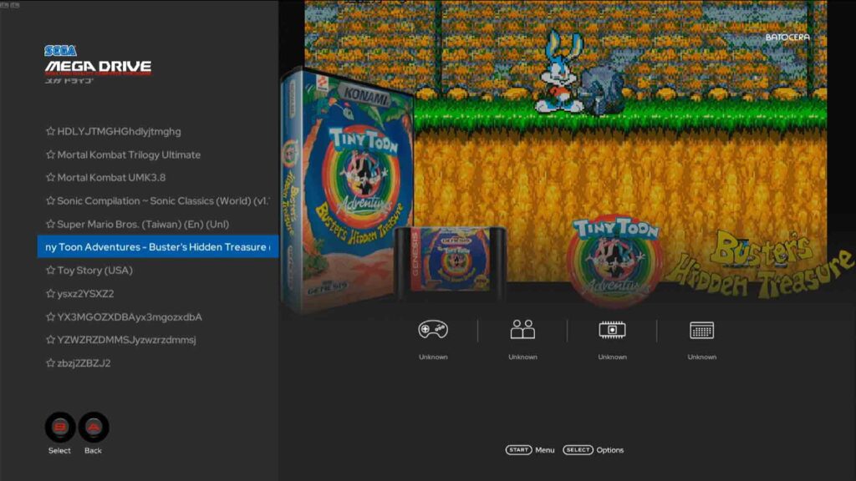
Task: Click Unknown text under chip icon
Action: pos(612,357)
